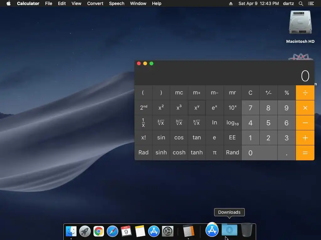321x240 pixels.
Task: Click the sin key
Action: click(x=161, y=137)
